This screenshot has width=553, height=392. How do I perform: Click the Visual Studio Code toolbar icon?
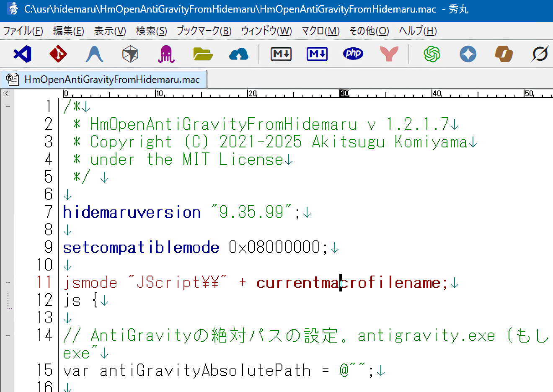[x=23, y=54]
